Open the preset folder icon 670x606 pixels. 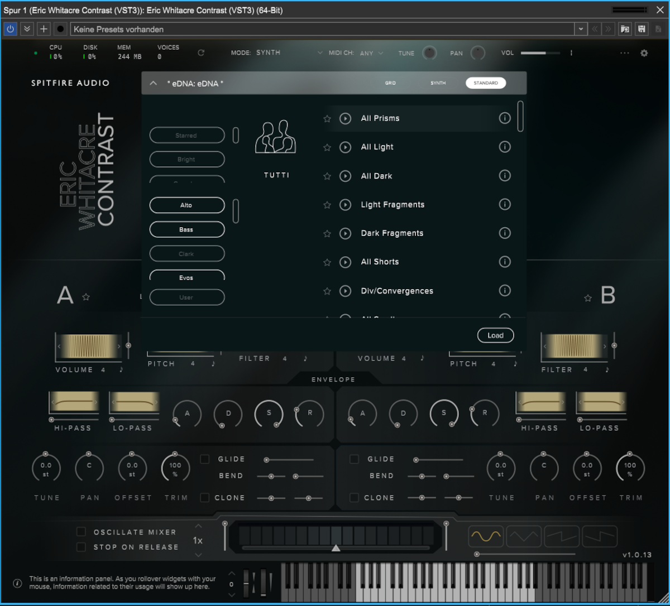625,29
